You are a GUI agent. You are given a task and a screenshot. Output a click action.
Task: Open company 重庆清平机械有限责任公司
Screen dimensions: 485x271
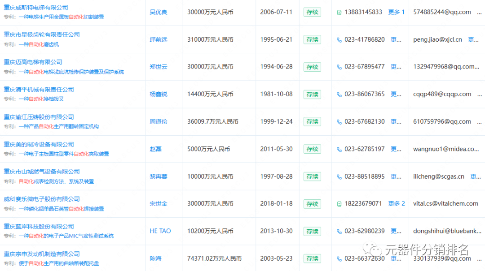[x=39, y=90]
